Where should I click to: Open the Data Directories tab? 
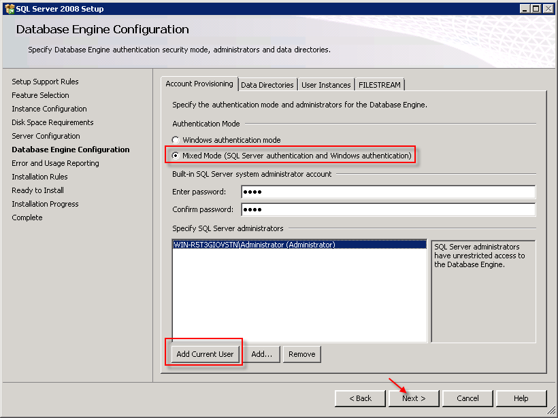tap(267, 85)
